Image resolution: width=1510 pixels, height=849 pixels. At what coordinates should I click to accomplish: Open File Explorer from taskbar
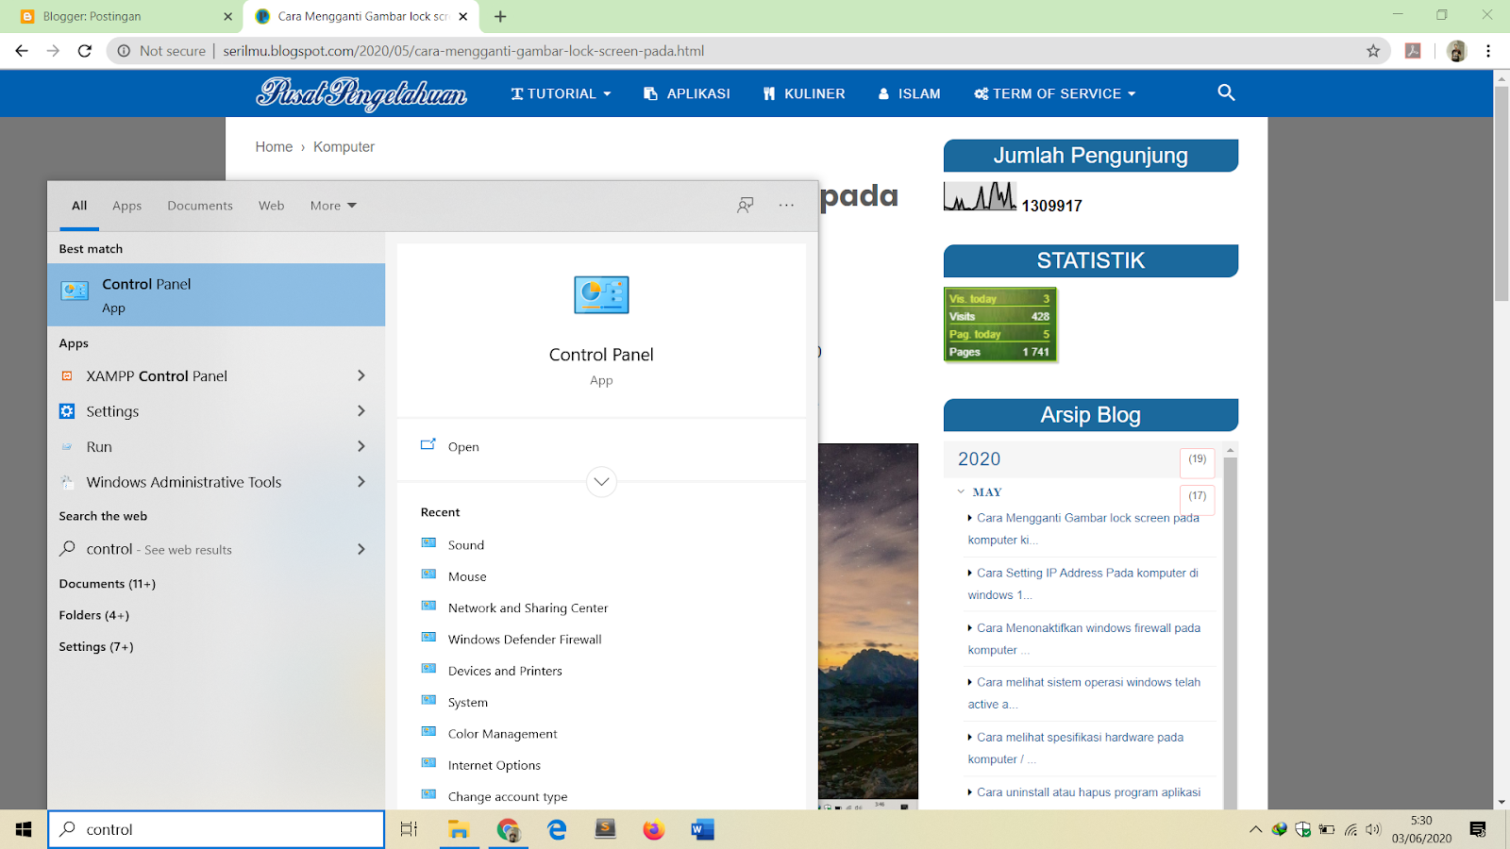click(459, 829)
